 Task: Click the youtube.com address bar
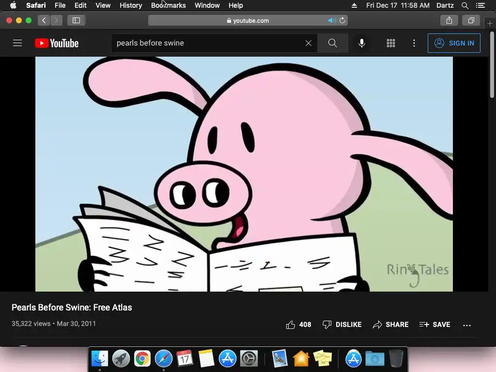click(x=248, y=20)
